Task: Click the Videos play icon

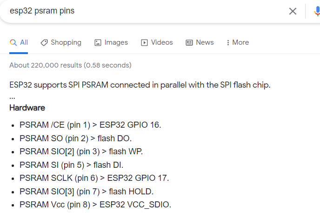Action: point(144,42)
